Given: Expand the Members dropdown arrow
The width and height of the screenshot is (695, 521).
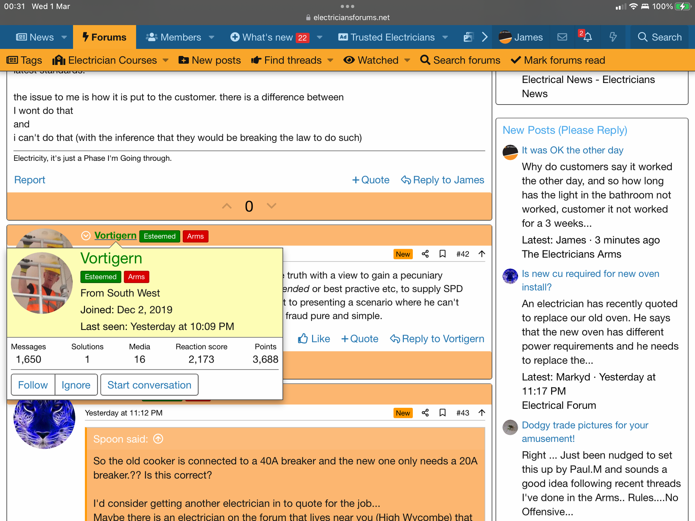Looking at the screenshot, I should point(211,37).
